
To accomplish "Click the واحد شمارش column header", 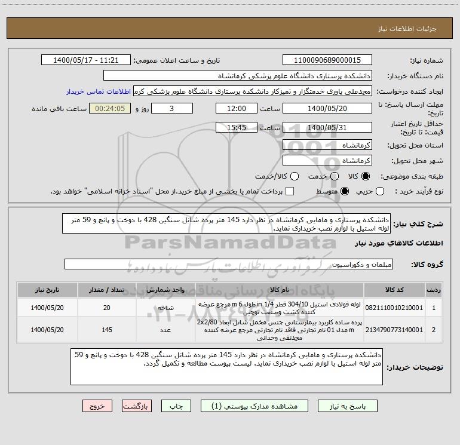I will pyautogui.click(x=165, y=290).
